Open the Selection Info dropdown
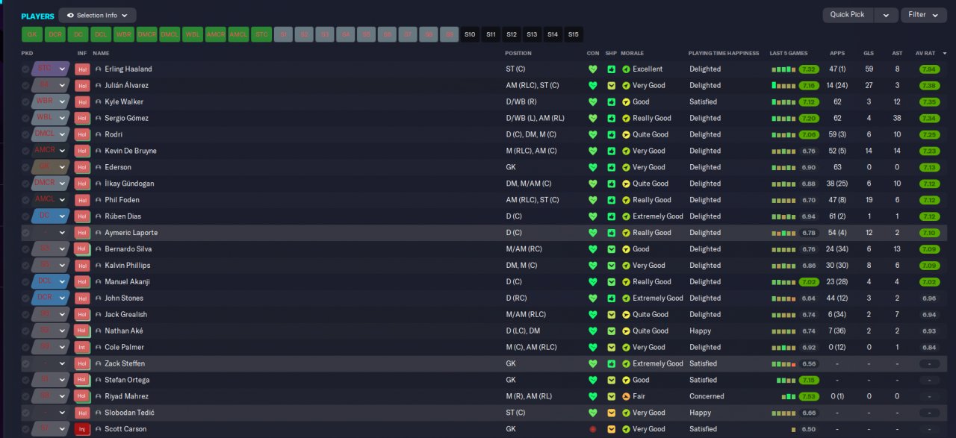The width and height of the screenshot is (956, 438). tap(97, 15)
